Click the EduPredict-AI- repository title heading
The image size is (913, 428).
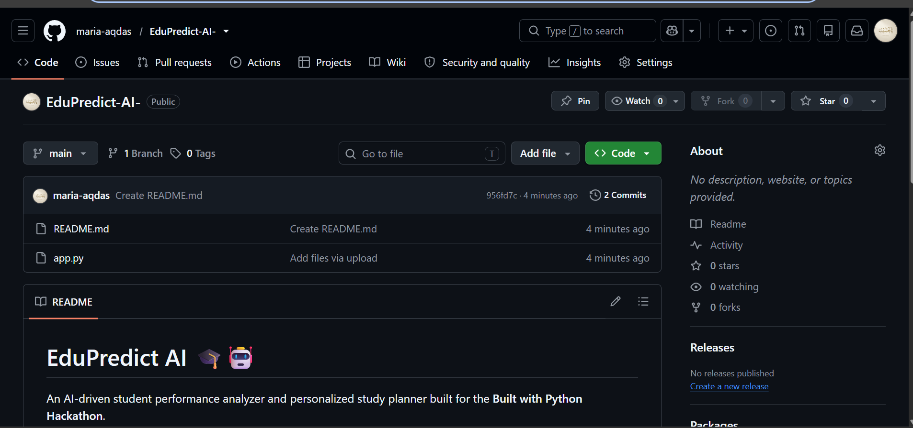(x=93, y=102)
